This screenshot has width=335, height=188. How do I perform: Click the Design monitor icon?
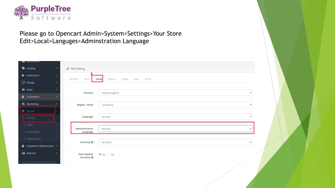click(x=23, y=83)
